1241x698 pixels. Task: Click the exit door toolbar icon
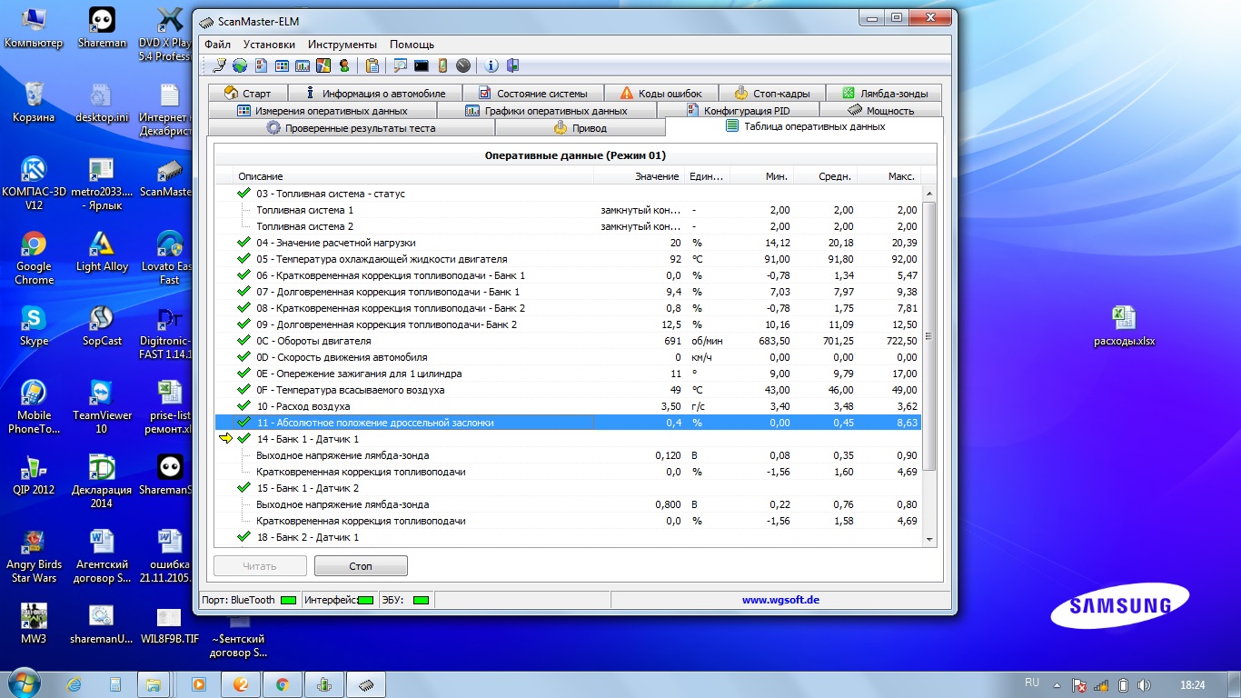point(512,65)
